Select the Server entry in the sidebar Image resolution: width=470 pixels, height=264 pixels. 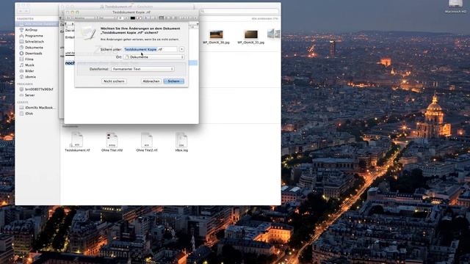[29, 95]
